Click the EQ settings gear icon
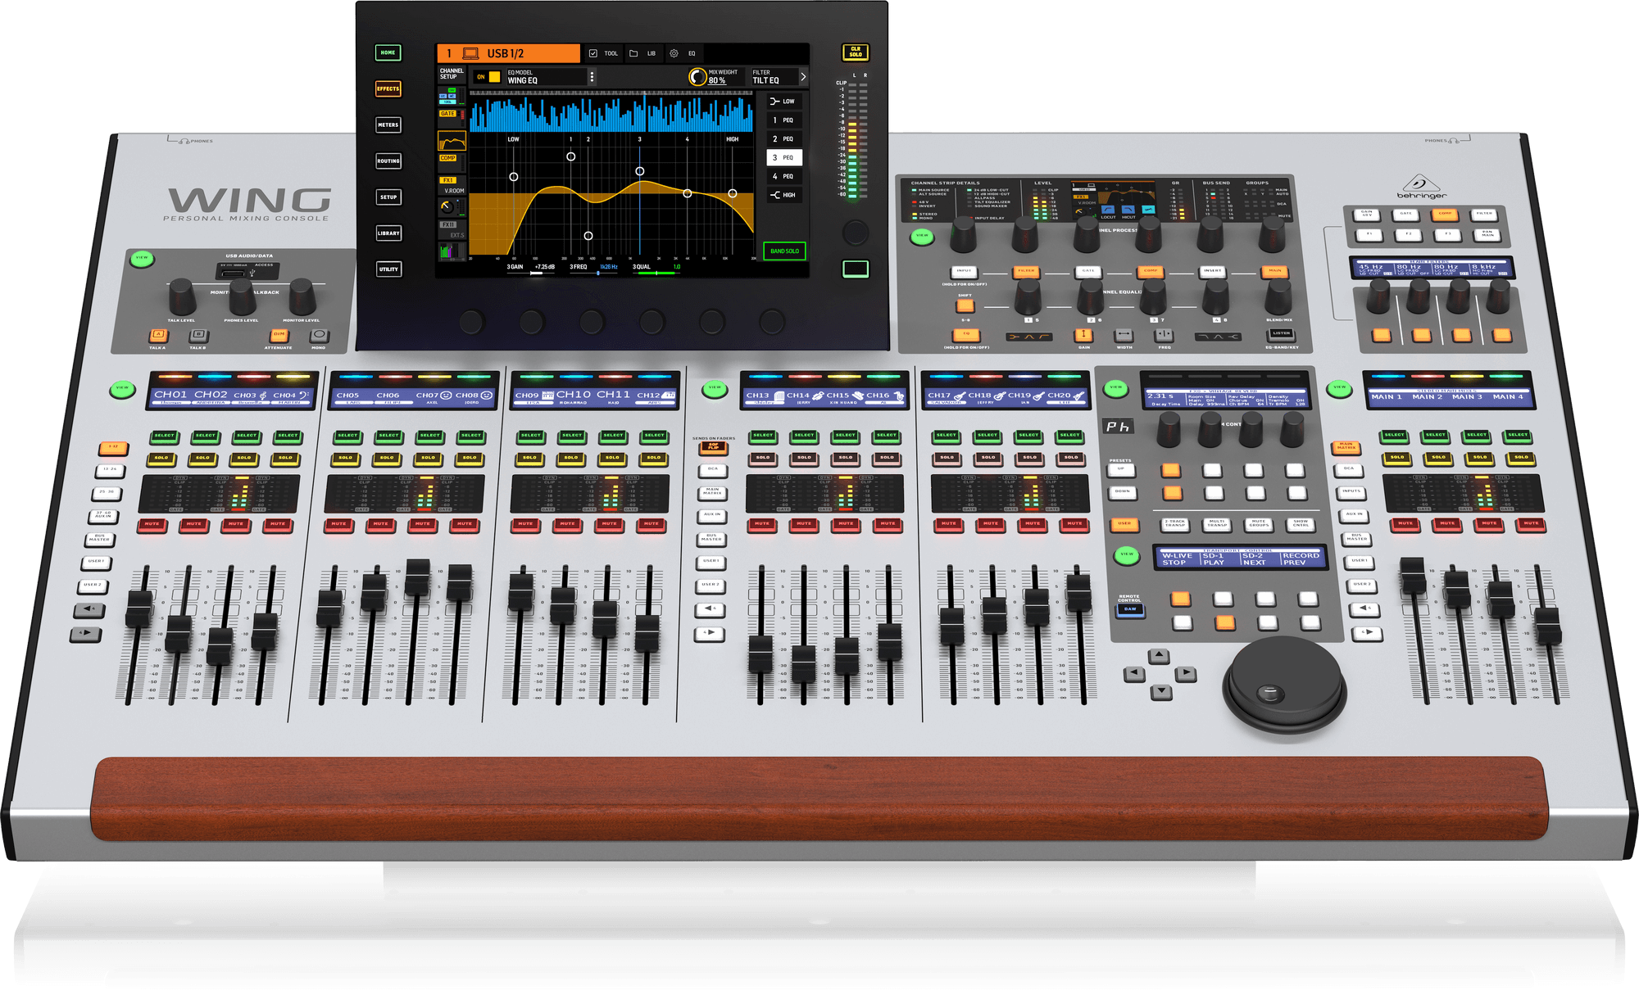Image resolution: width=1639 pixels, height=995 pixels. pos(674,53)
